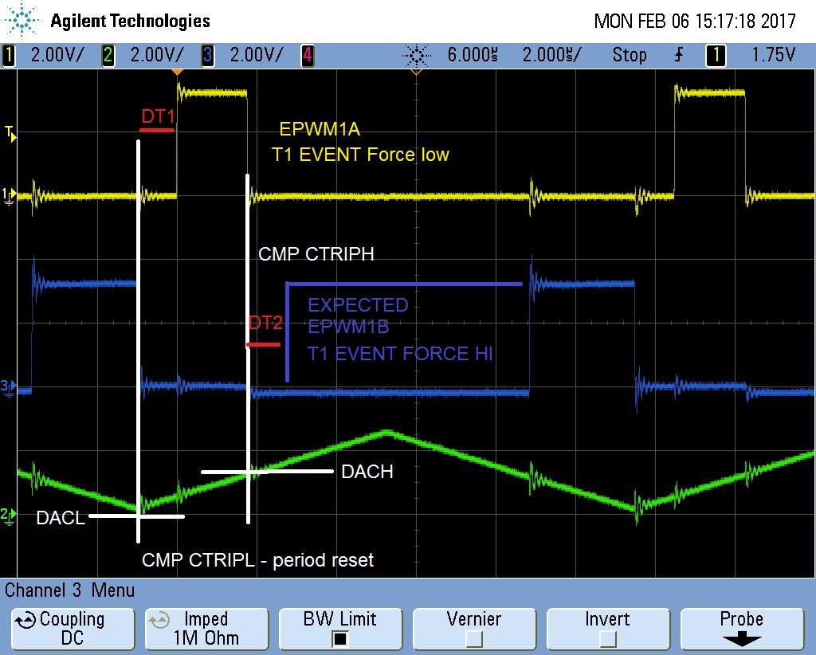
Task: Click the Agilent Technologies title text
Action: [x=131, y=21]
